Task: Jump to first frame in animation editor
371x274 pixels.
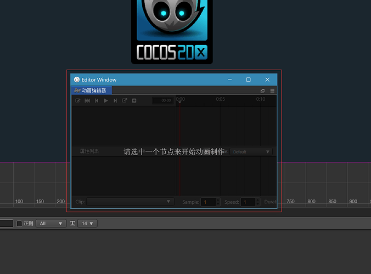Action: (x=87, y=101)
